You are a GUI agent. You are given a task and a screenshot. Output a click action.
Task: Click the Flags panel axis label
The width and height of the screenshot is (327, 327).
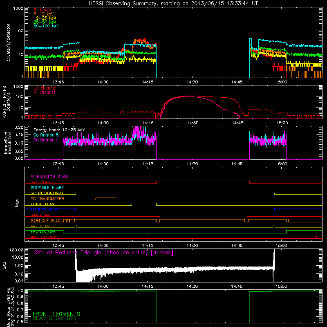click(x=17, y=204)
